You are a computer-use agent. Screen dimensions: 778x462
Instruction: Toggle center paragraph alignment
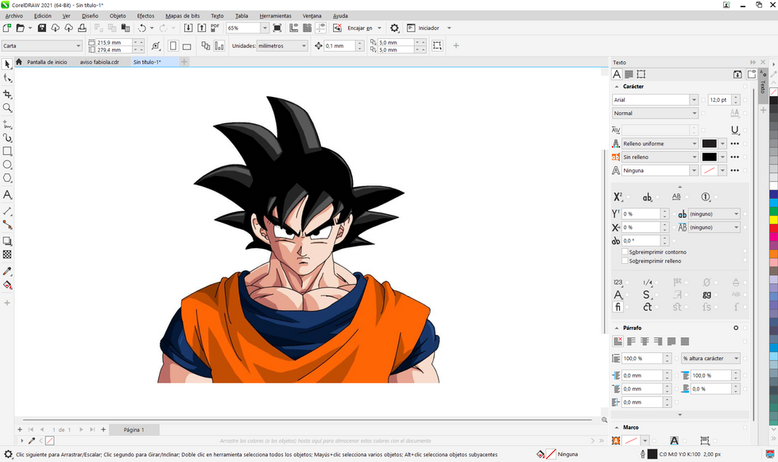tap(644, 341)
